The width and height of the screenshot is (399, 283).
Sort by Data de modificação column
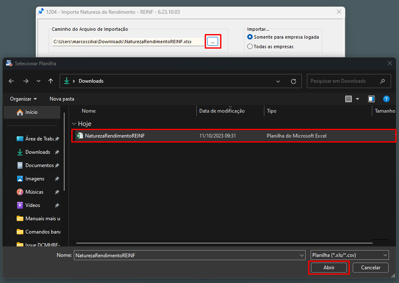click(222, 111)
